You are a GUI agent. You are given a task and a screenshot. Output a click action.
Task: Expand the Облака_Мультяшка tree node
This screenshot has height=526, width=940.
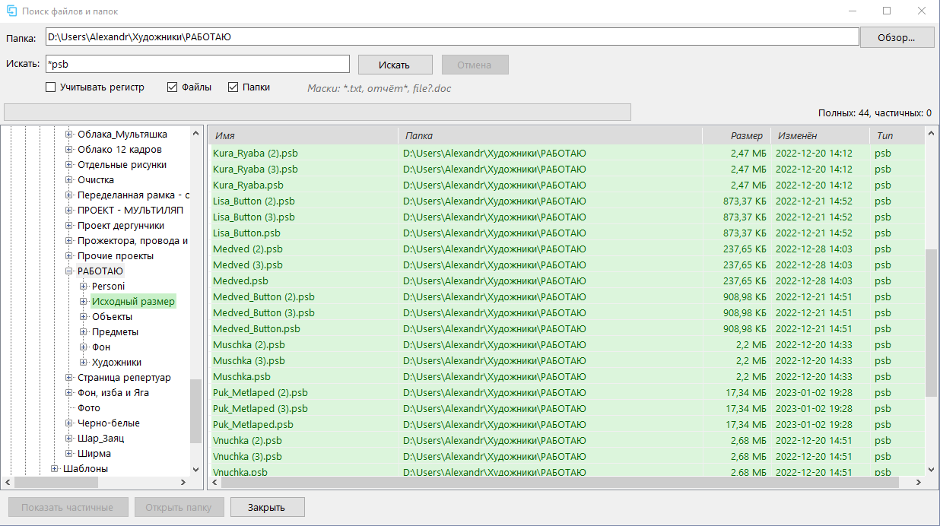click(69, 135)
